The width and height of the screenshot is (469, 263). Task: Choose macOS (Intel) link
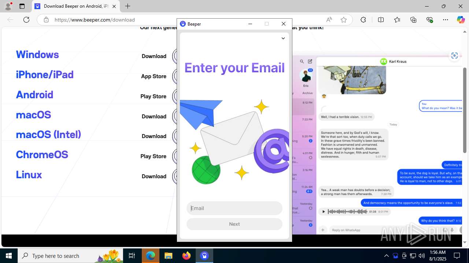(48, 134)
